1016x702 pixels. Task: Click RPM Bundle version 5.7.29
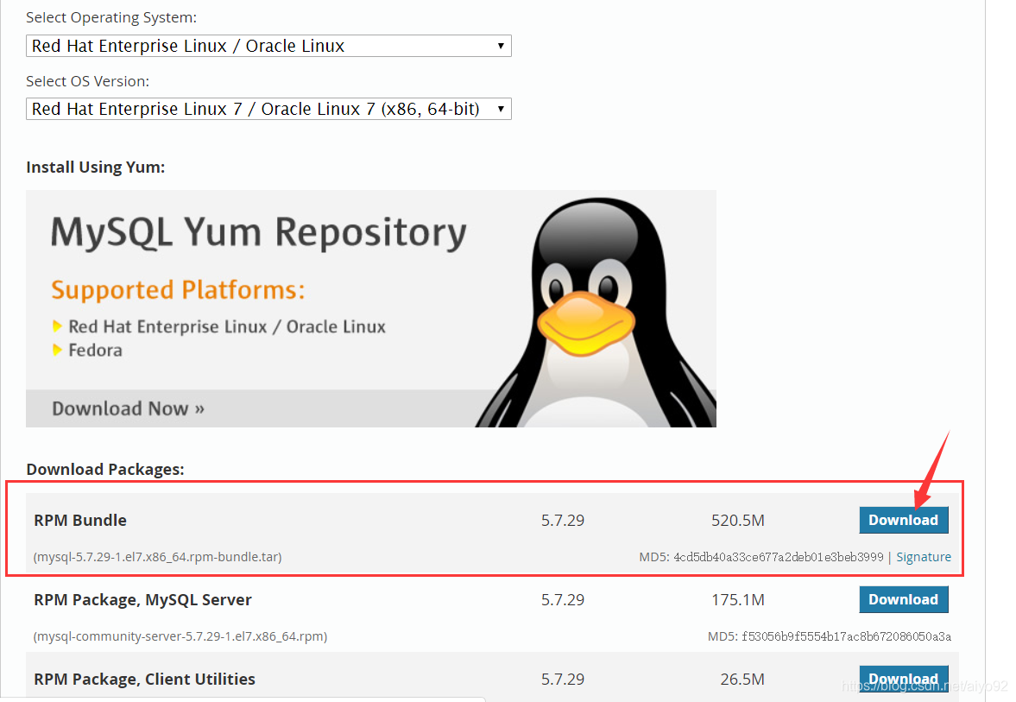tap(563, 521)
